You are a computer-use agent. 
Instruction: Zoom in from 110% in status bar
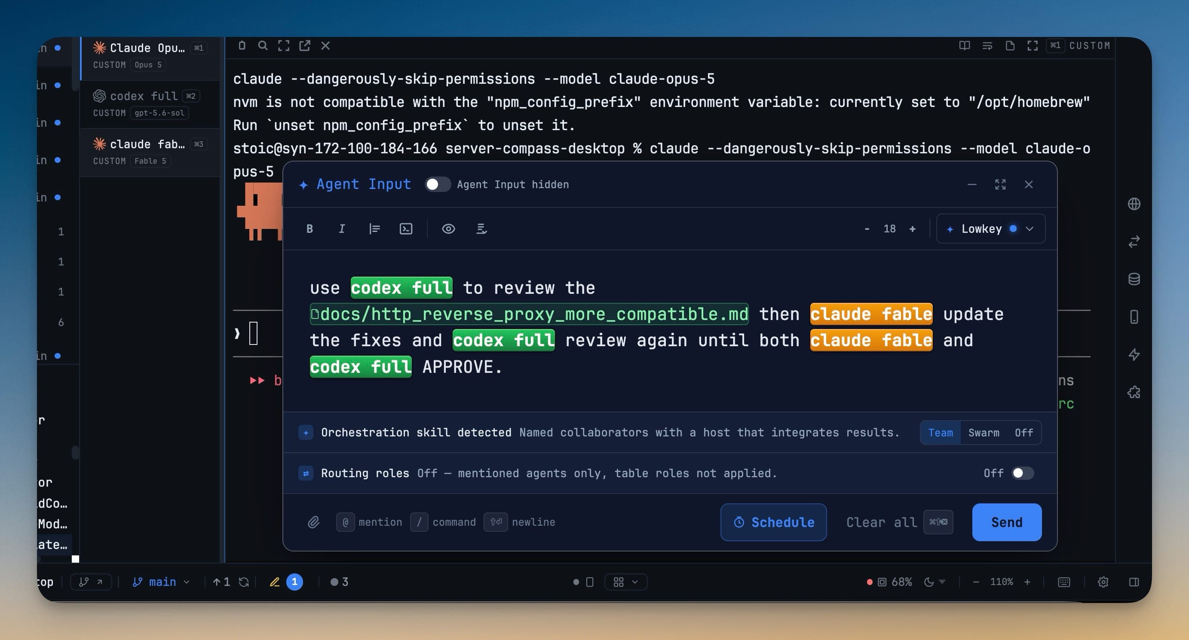tap(1027, 582)
